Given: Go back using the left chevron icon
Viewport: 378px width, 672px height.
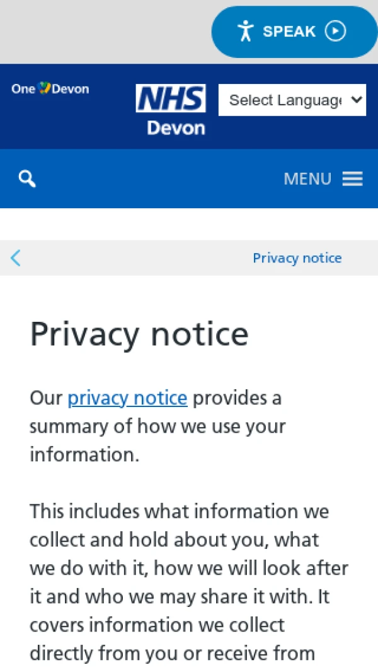Looking at the screenshot, I should (x=16, y=257).
